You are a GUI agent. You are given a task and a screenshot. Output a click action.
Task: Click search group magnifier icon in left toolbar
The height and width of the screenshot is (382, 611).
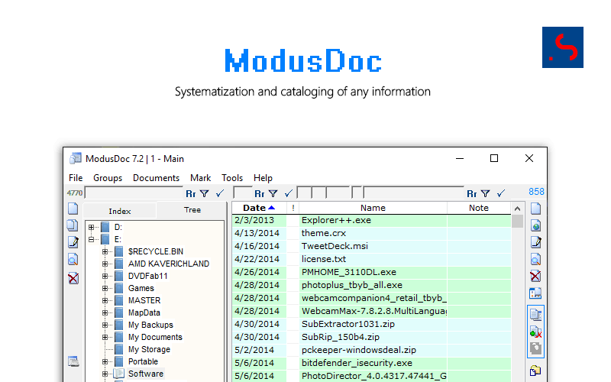73,260
